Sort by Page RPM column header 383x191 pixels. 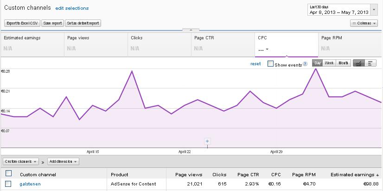[304, 175]
